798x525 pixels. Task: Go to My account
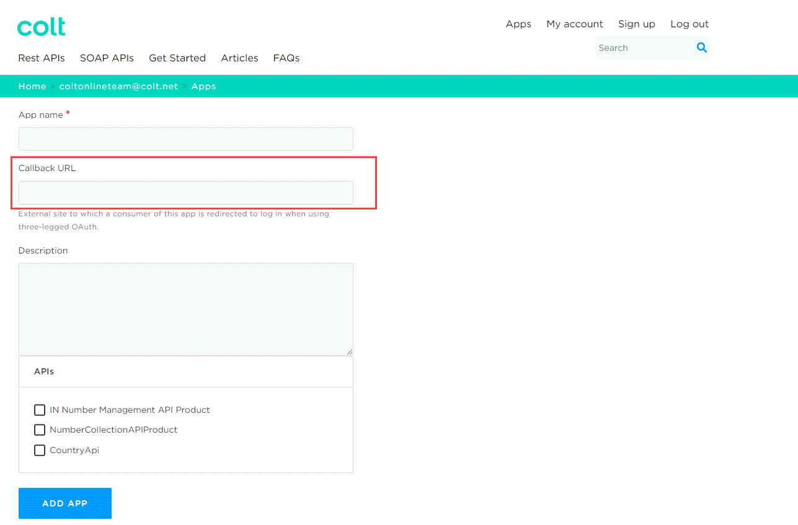point(575,24)
